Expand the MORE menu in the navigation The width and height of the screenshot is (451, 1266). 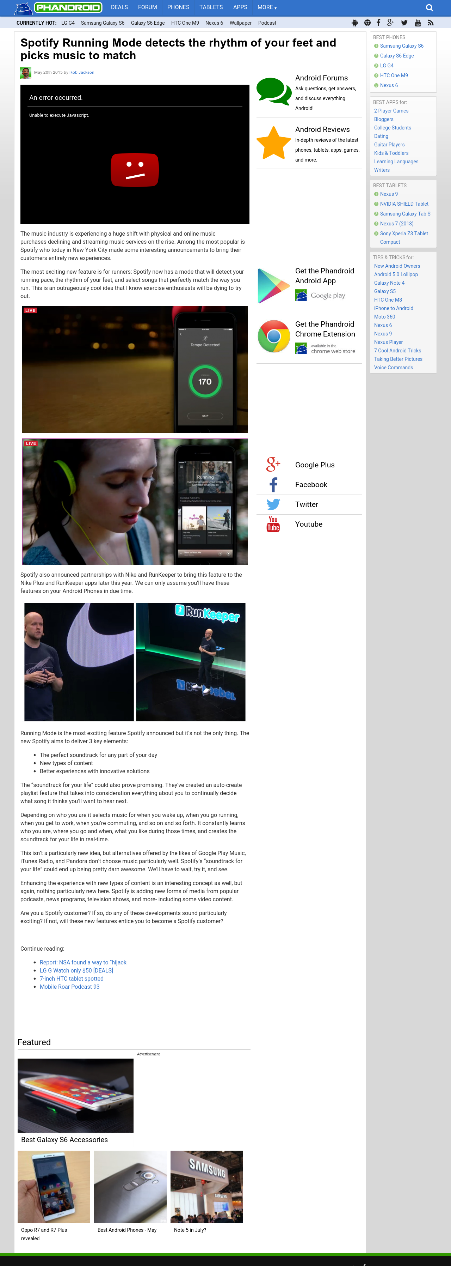tap(267, 7)
